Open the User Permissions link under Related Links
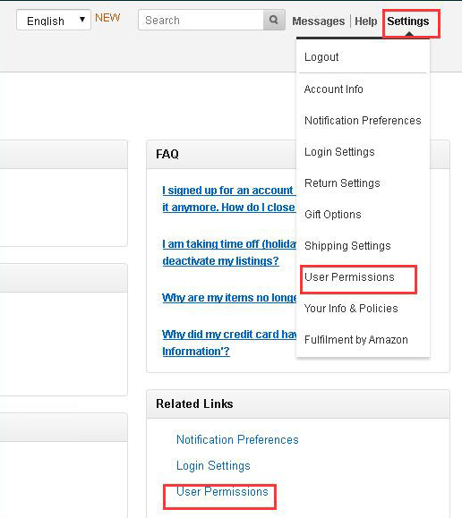 coord(222,491)
